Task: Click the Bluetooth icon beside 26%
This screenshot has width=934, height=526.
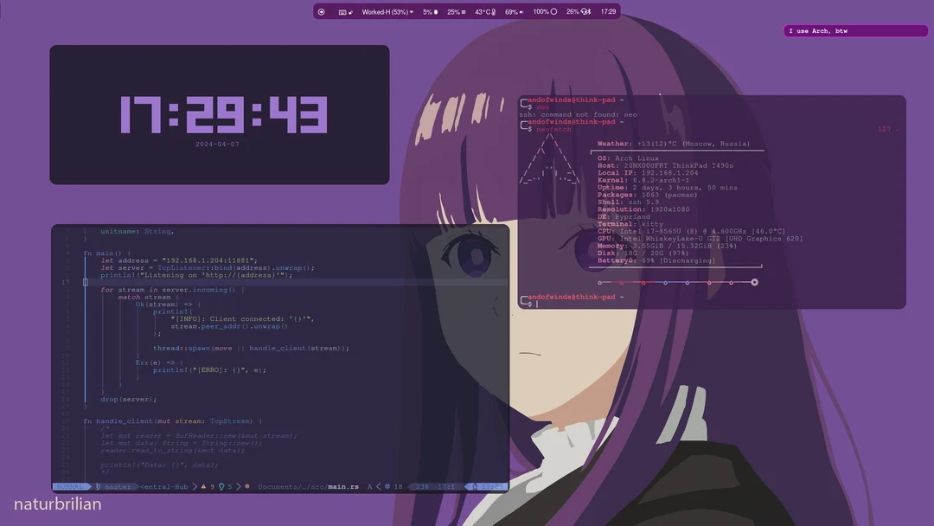Action: click(589, 11)
